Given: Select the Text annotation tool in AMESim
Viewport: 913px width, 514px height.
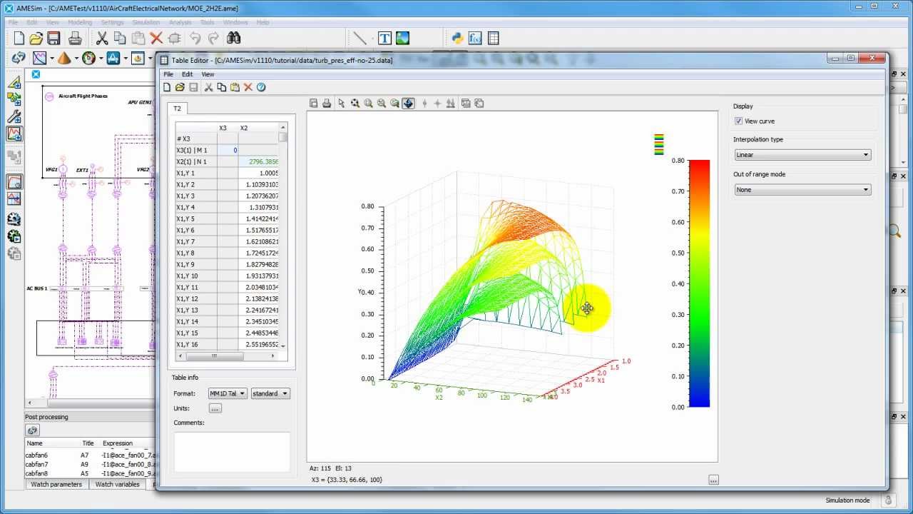Looking at the screenshot, I should click(384, 39).
